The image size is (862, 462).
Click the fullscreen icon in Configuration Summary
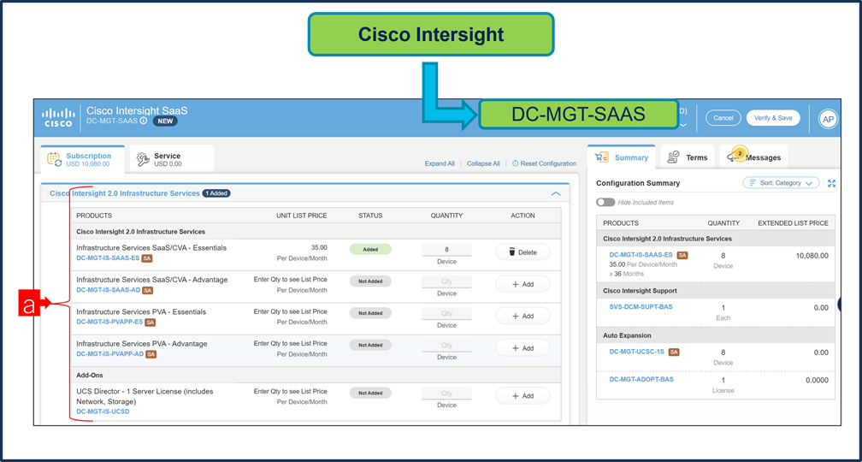(x=831, y=183)
